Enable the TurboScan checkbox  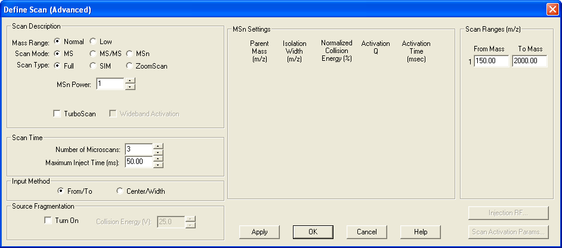coord(57,114)
